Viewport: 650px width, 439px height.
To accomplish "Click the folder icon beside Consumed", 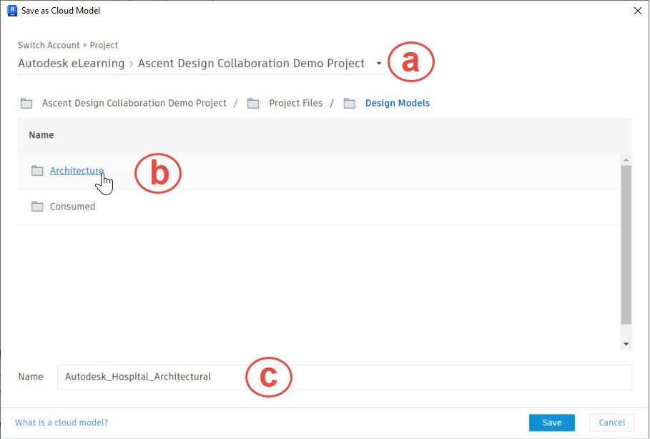I will coord(37,206).
